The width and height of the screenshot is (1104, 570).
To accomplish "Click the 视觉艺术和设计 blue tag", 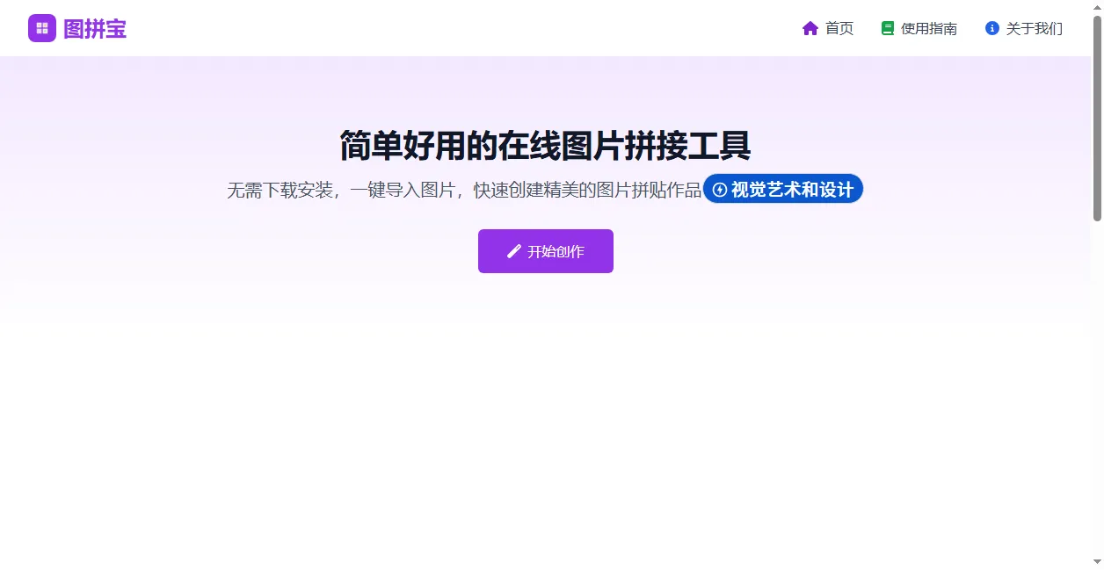I will point(782,188).
